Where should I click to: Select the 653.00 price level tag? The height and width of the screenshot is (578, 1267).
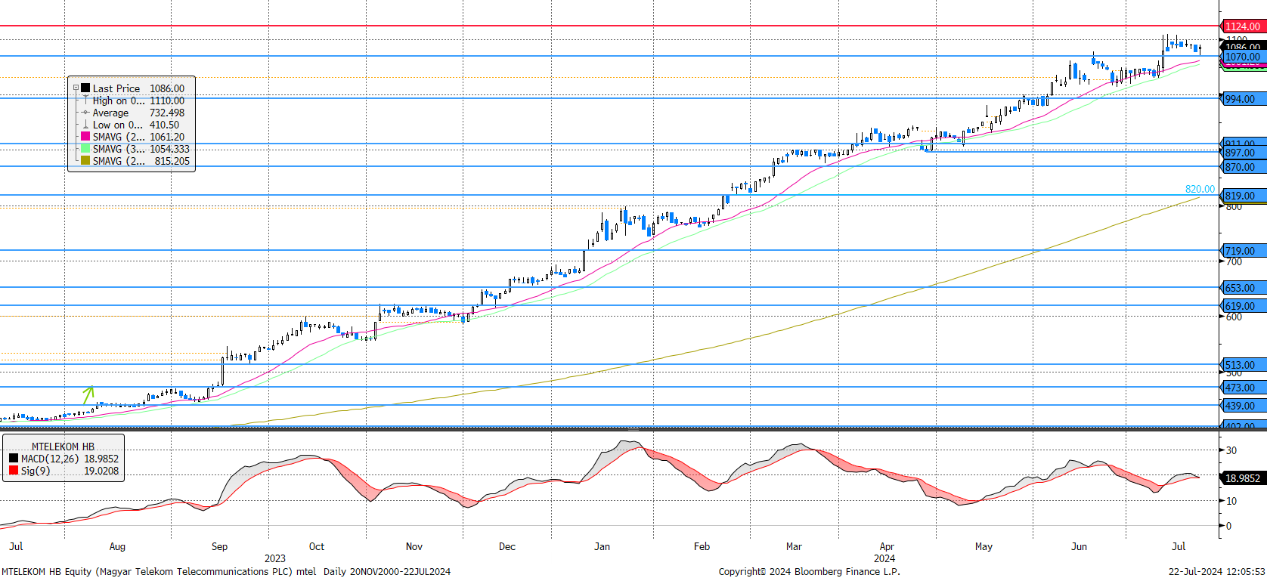click(x=1243, y=288)
